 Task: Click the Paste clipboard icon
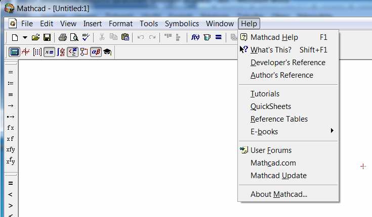[125, 37]
